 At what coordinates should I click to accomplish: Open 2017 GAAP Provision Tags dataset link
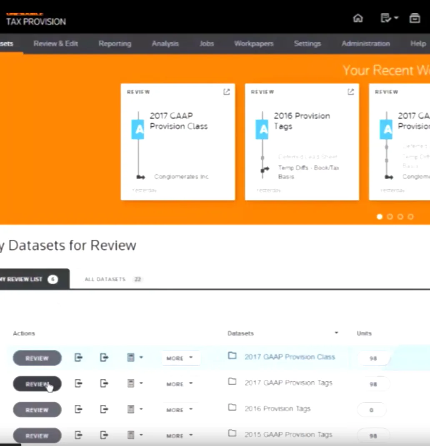288,383
